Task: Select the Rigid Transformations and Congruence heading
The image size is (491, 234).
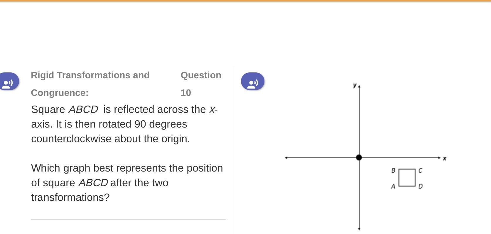Action: click(x=90, y=84)
